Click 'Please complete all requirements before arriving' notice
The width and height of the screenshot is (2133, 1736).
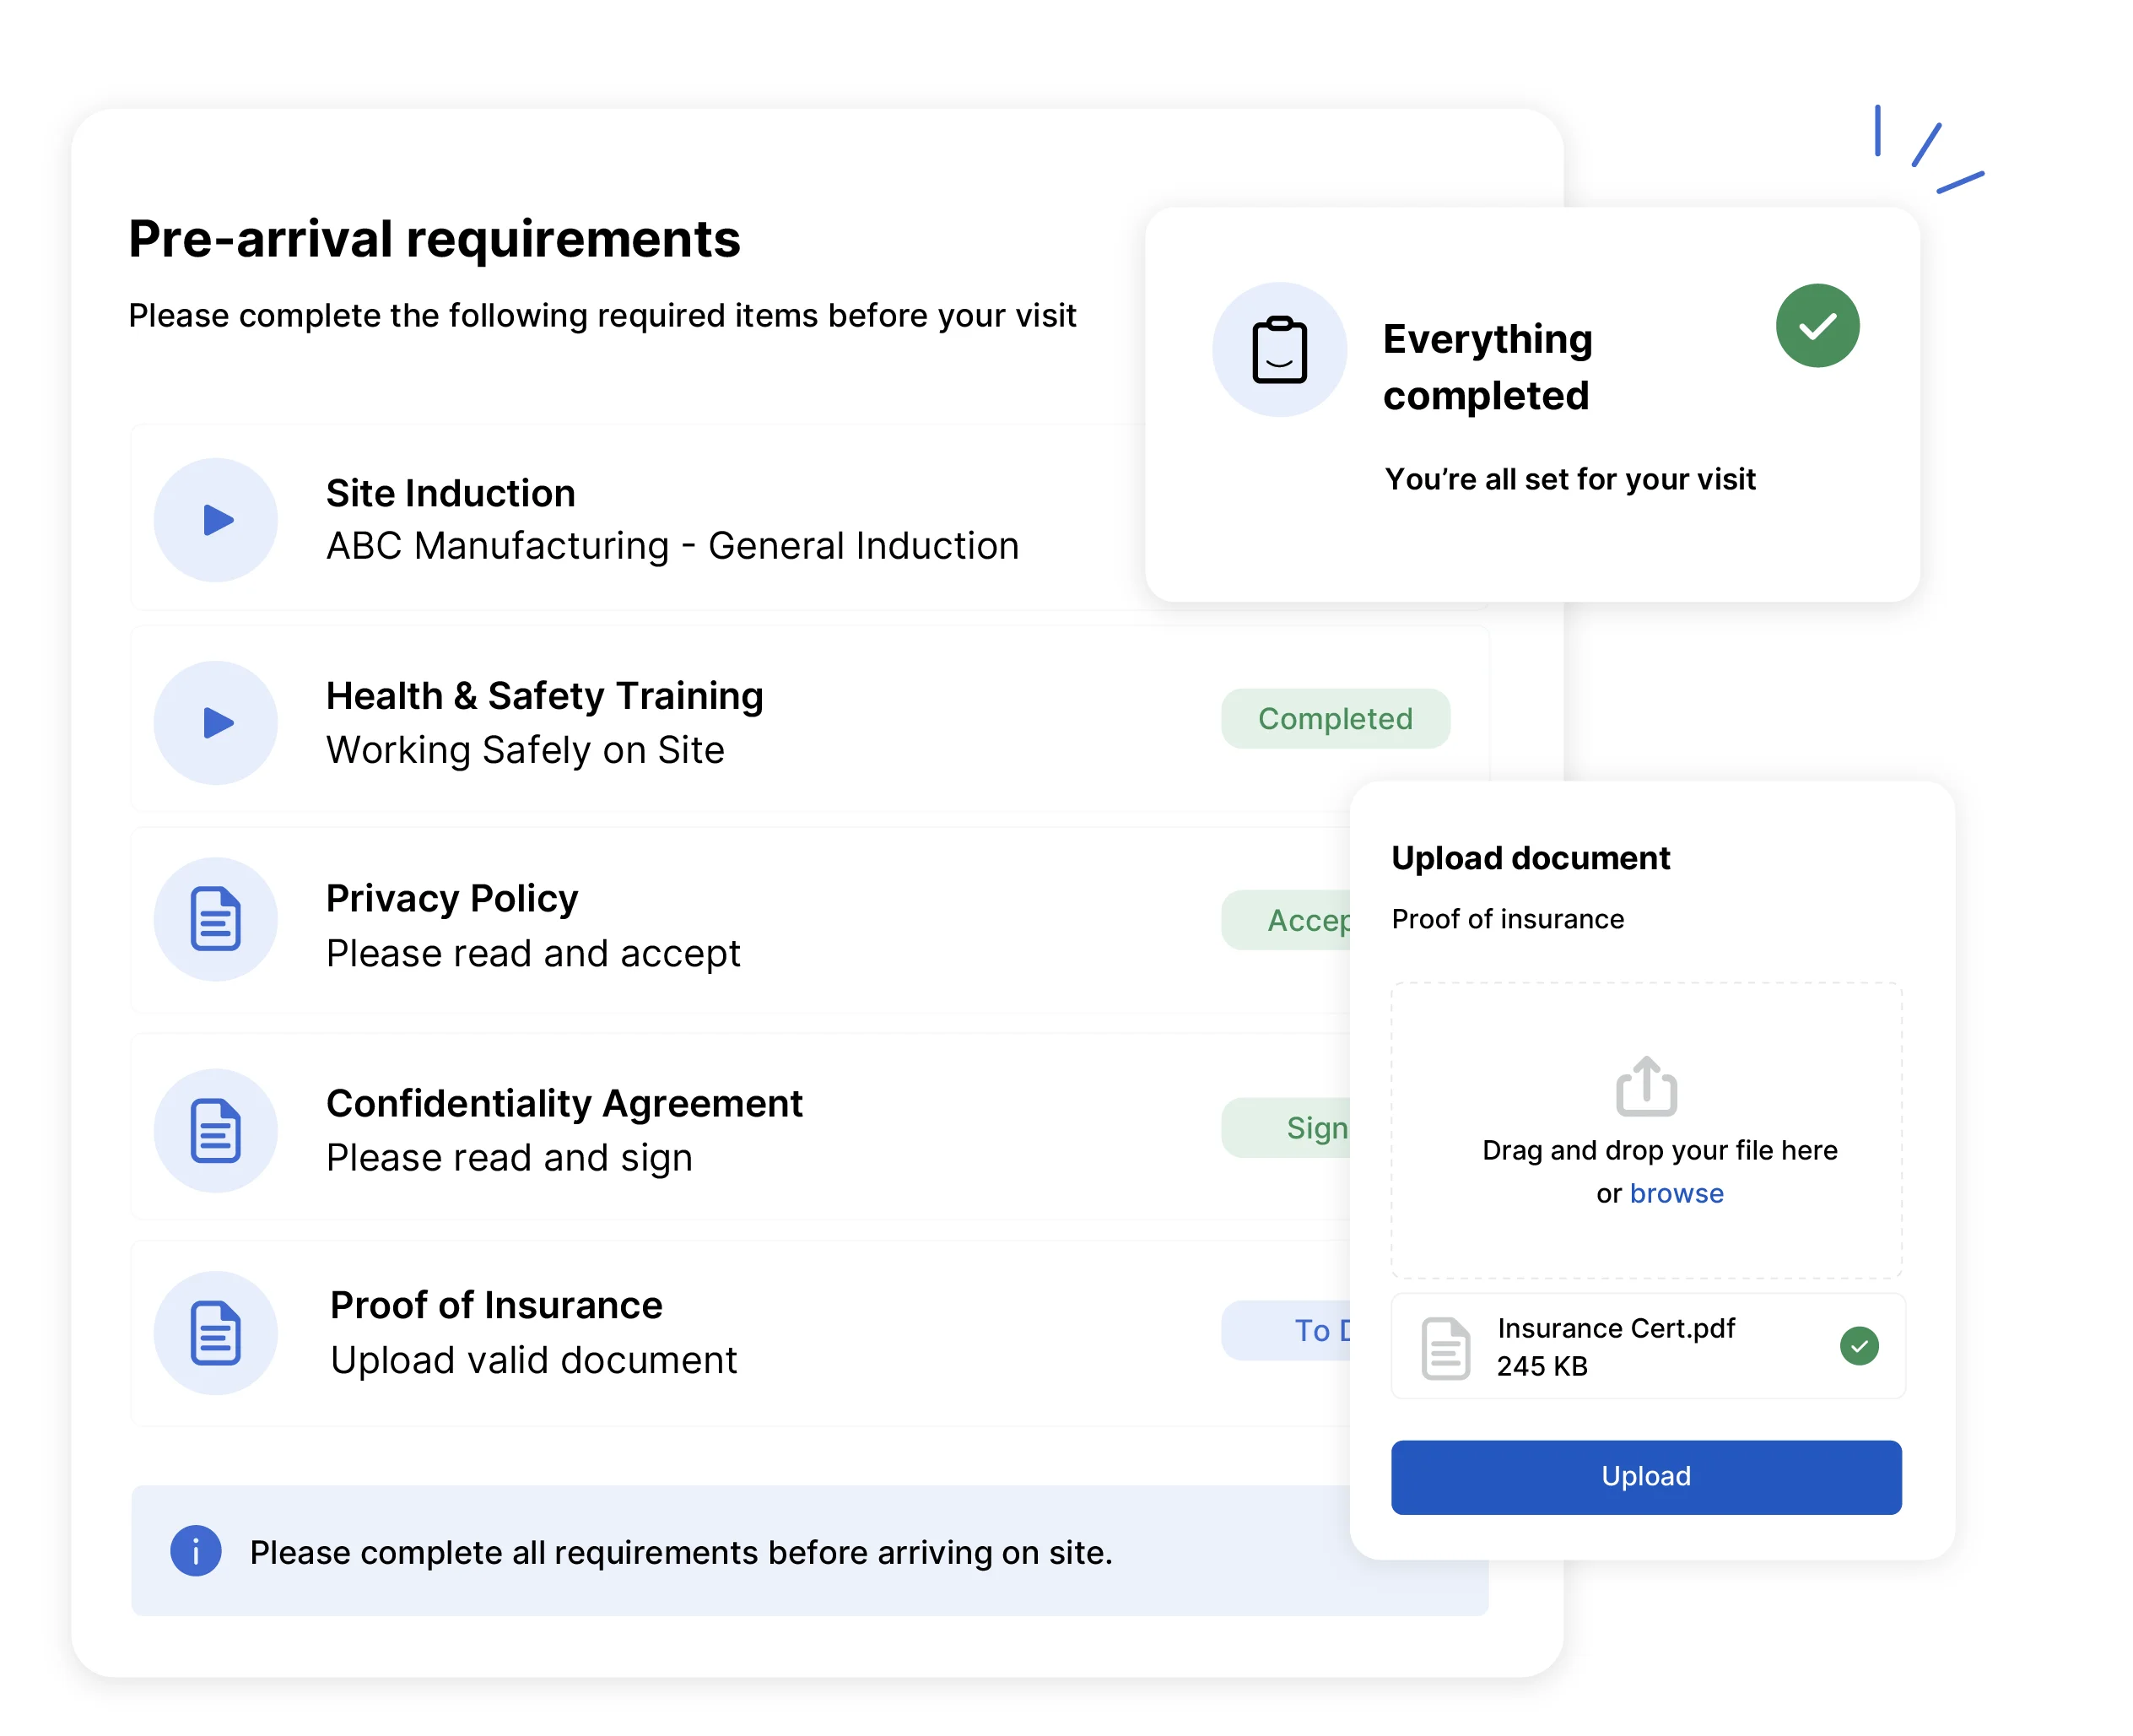681,1553
